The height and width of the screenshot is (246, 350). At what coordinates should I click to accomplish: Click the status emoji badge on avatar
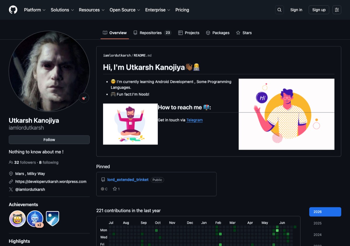coord(84,98)
